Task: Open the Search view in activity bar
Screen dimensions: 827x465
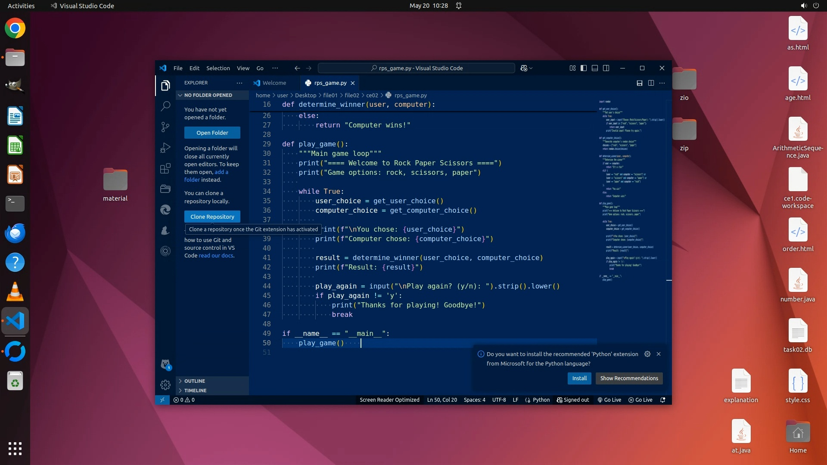Action: pyautogui.click(x=165, y=106)
